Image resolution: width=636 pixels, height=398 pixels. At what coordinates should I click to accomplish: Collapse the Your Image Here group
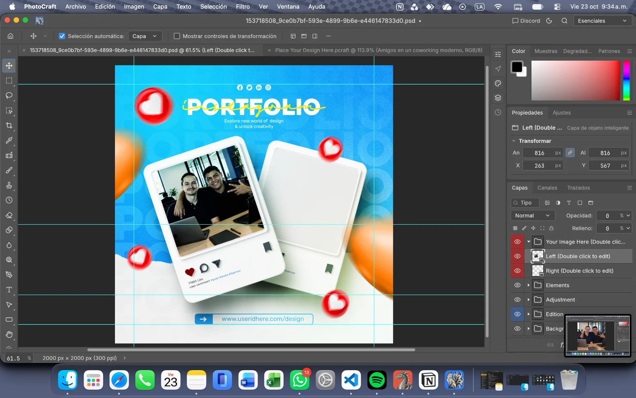point(529,242)
